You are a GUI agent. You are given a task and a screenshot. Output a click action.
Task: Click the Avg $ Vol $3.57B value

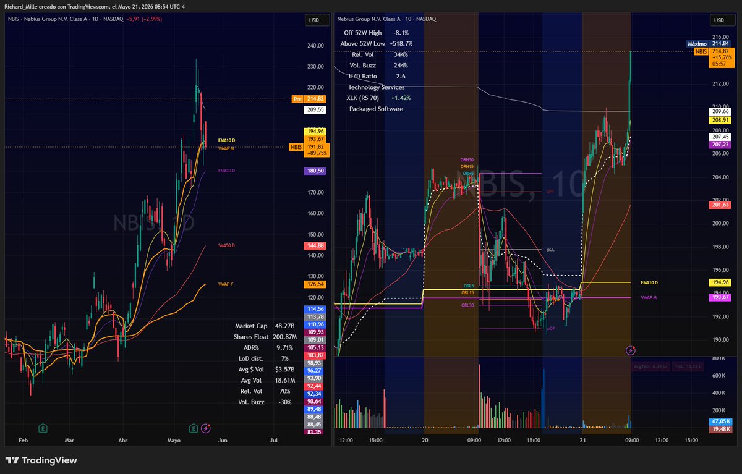point(286,370)
